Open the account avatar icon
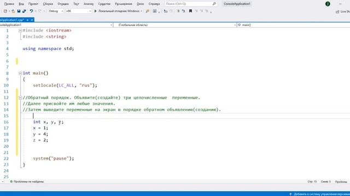This screenshot has height=196, width=350. click(328, 4)
